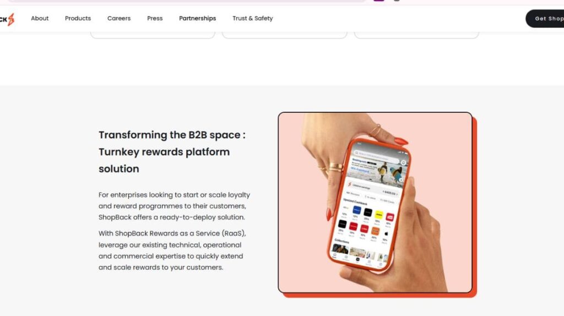564x316 pixels.
Task: Go to the Careers page
Action: coord(119,18)
